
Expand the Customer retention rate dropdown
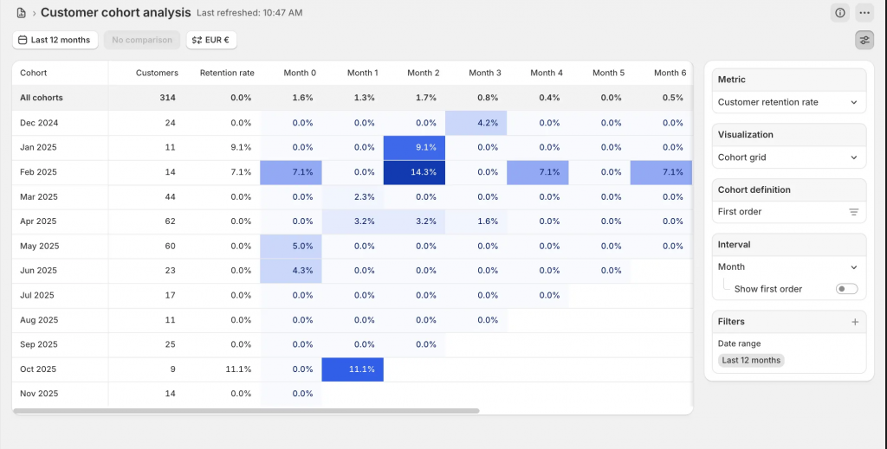(788, 102)
